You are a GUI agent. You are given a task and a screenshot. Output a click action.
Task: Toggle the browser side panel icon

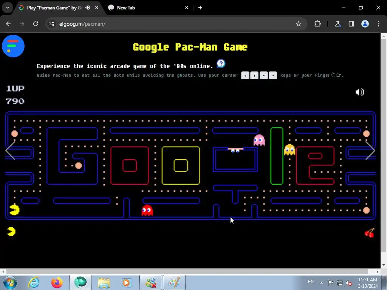[x=351, y=24]
